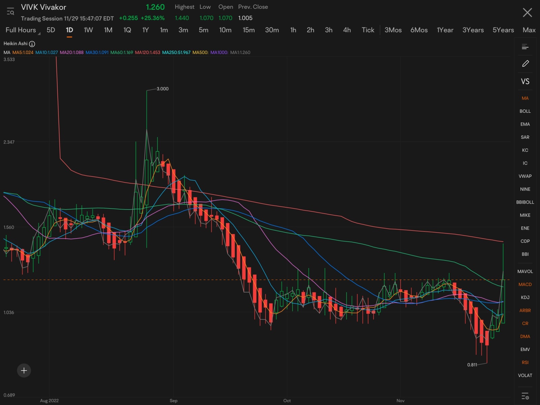
Task: Expand the Full Hours session dropdown
Action: coord(23,30)
